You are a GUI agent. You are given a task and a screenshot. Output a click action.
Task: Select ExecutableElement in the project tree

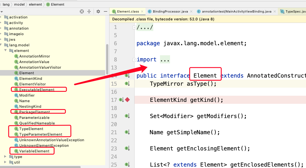(37, 90)
